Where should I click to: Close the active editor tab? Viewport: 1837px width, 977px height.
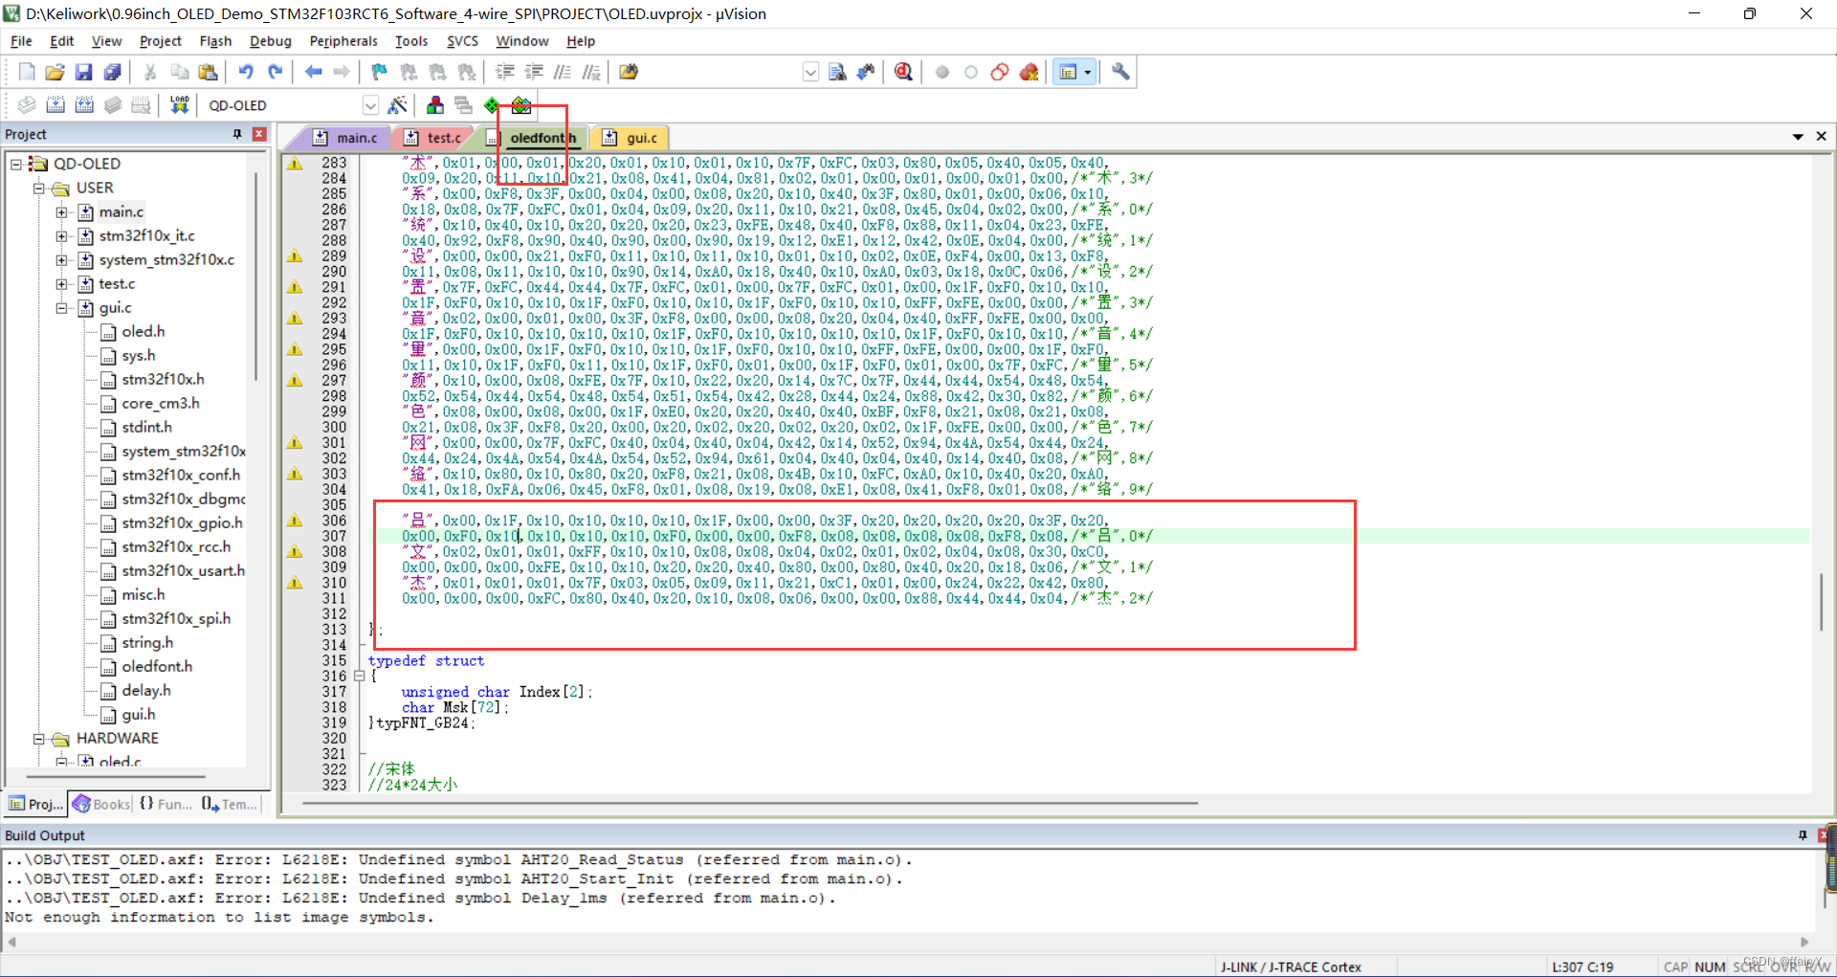[x=1822, y=137]
